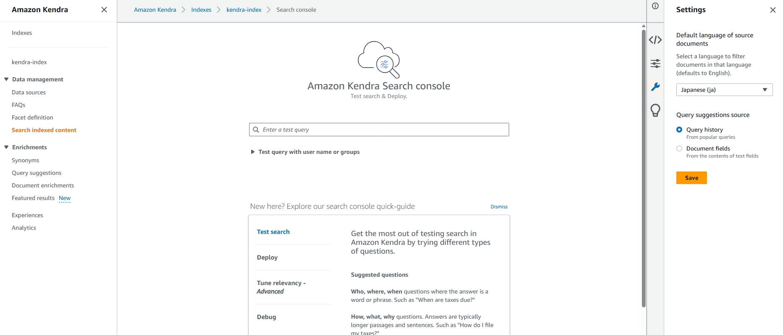Open the relevance tuning sliders icon
783x335 pixels.
point(655,63)
